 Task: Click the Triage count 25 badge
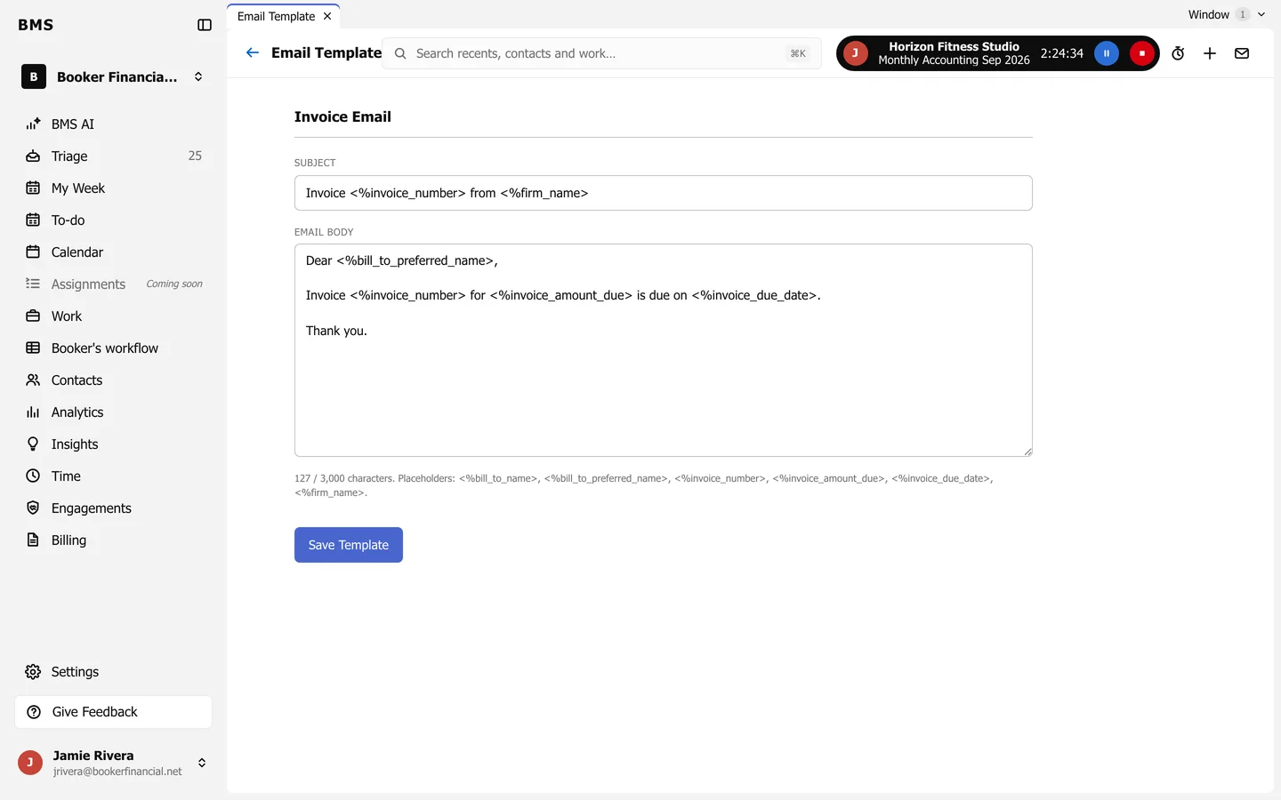(x=195, y=156)
